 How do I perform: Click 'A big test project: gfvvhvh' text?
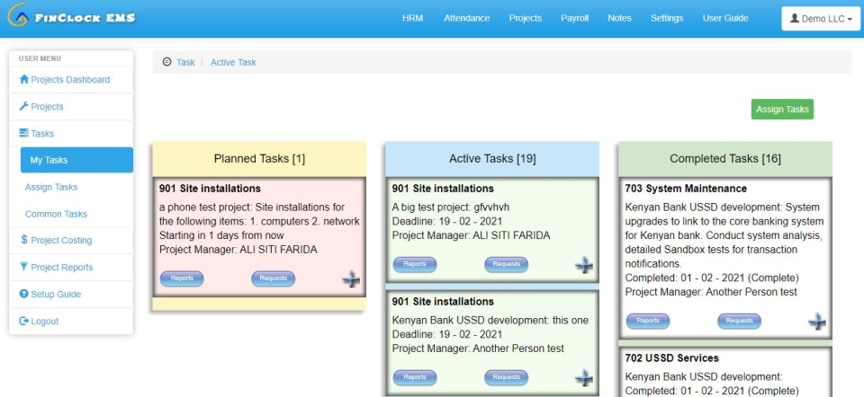point(451,207)
